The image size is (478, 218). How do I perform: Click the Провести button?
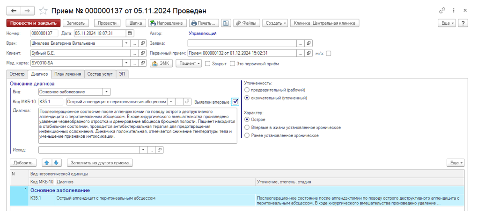pos(108,23)
